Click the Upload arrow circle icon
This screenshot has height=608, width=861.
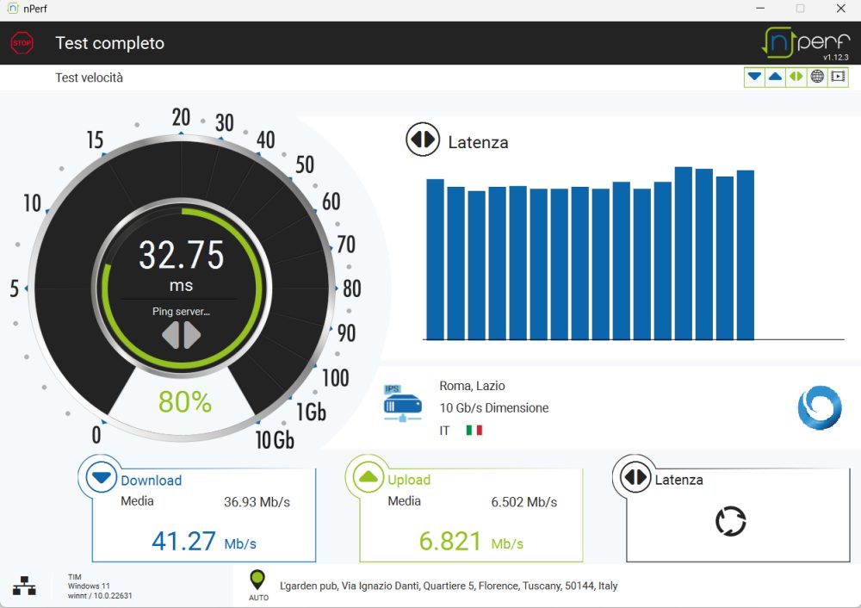pos(368,477)
